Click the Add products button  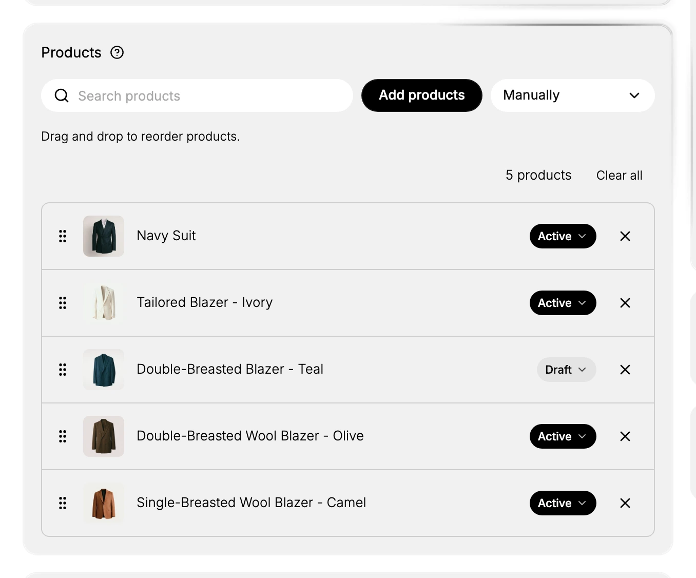click(x=422, y=95)
